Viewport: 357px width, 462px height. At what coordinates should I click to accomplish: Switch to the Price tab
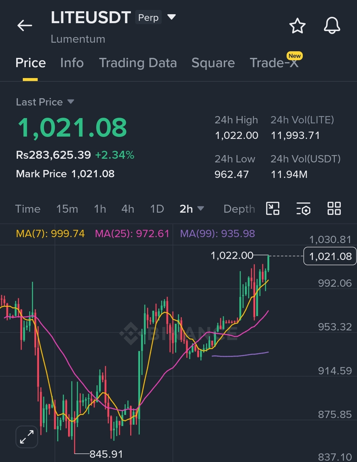point(30,63)
